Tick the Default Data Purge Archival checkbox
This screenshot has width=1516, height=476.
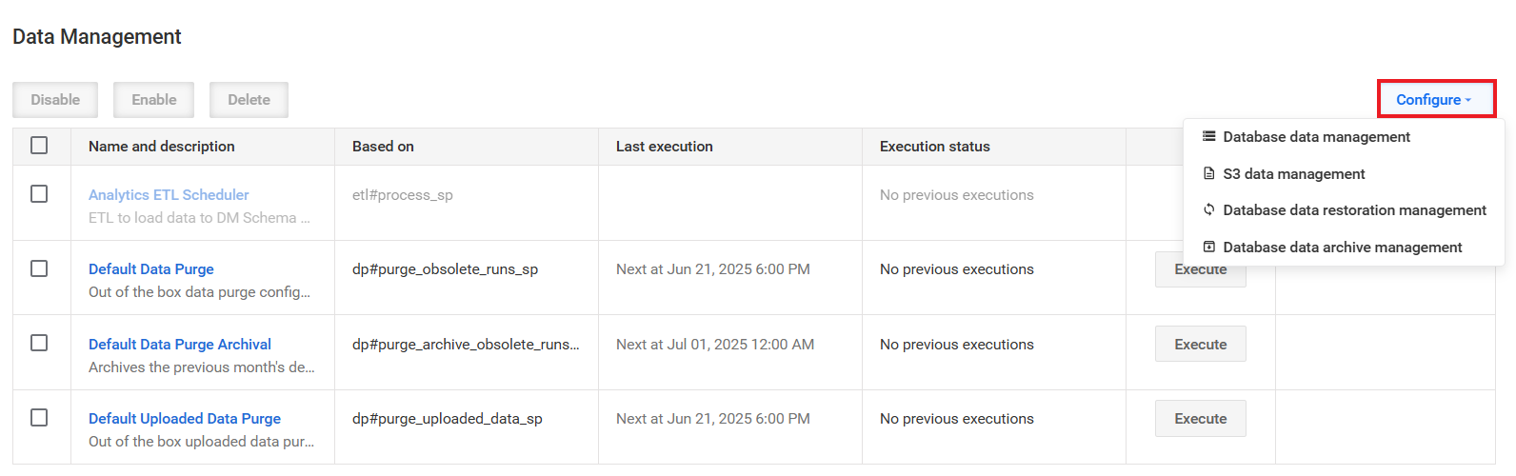(x=39, y=343)
